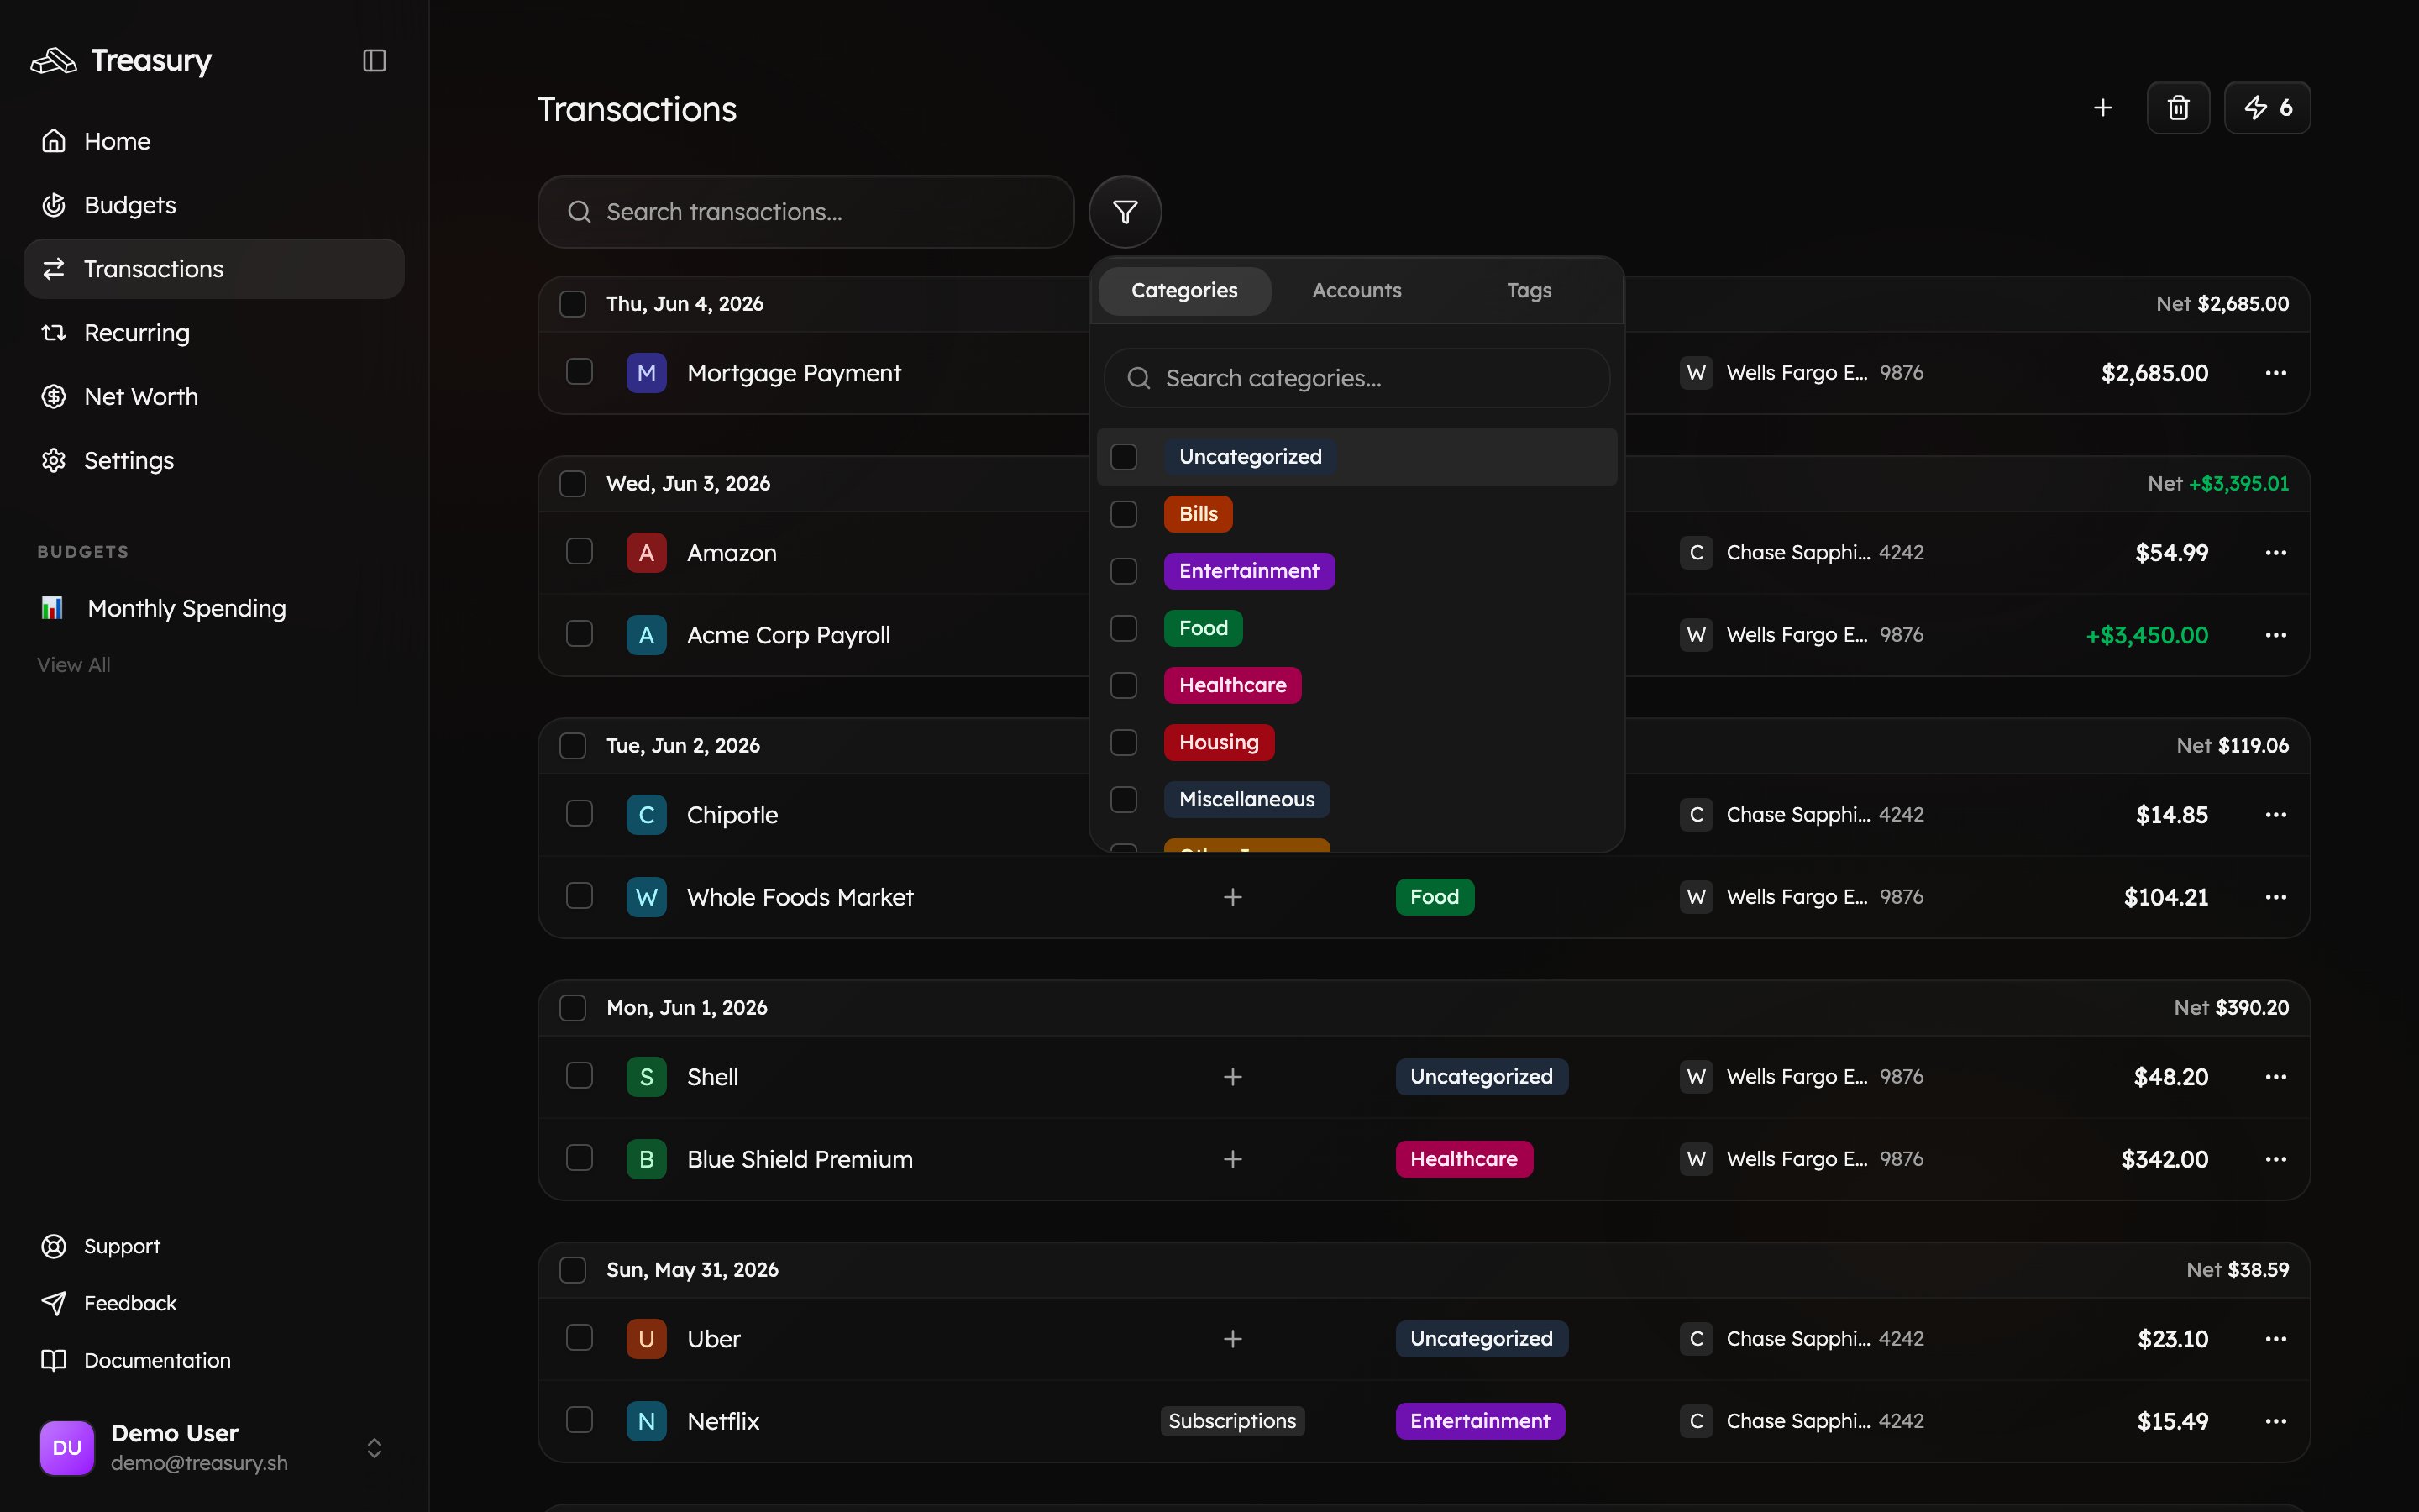
Task: Open category dropdown on Blue Shield Healthcare badge
Action: coord(1463,1159)
